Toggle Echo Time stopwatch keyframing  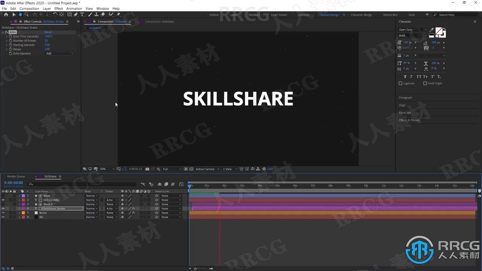point(11,37)
